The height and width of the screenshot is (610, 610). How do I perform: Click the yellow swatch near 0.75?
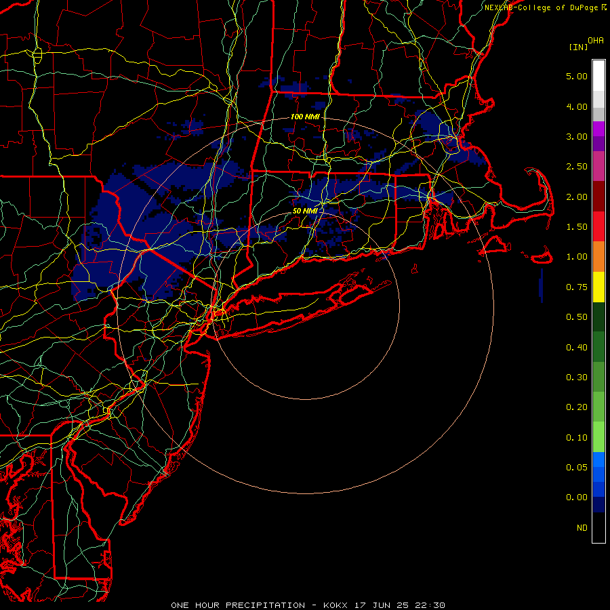[x=598, y=287]
